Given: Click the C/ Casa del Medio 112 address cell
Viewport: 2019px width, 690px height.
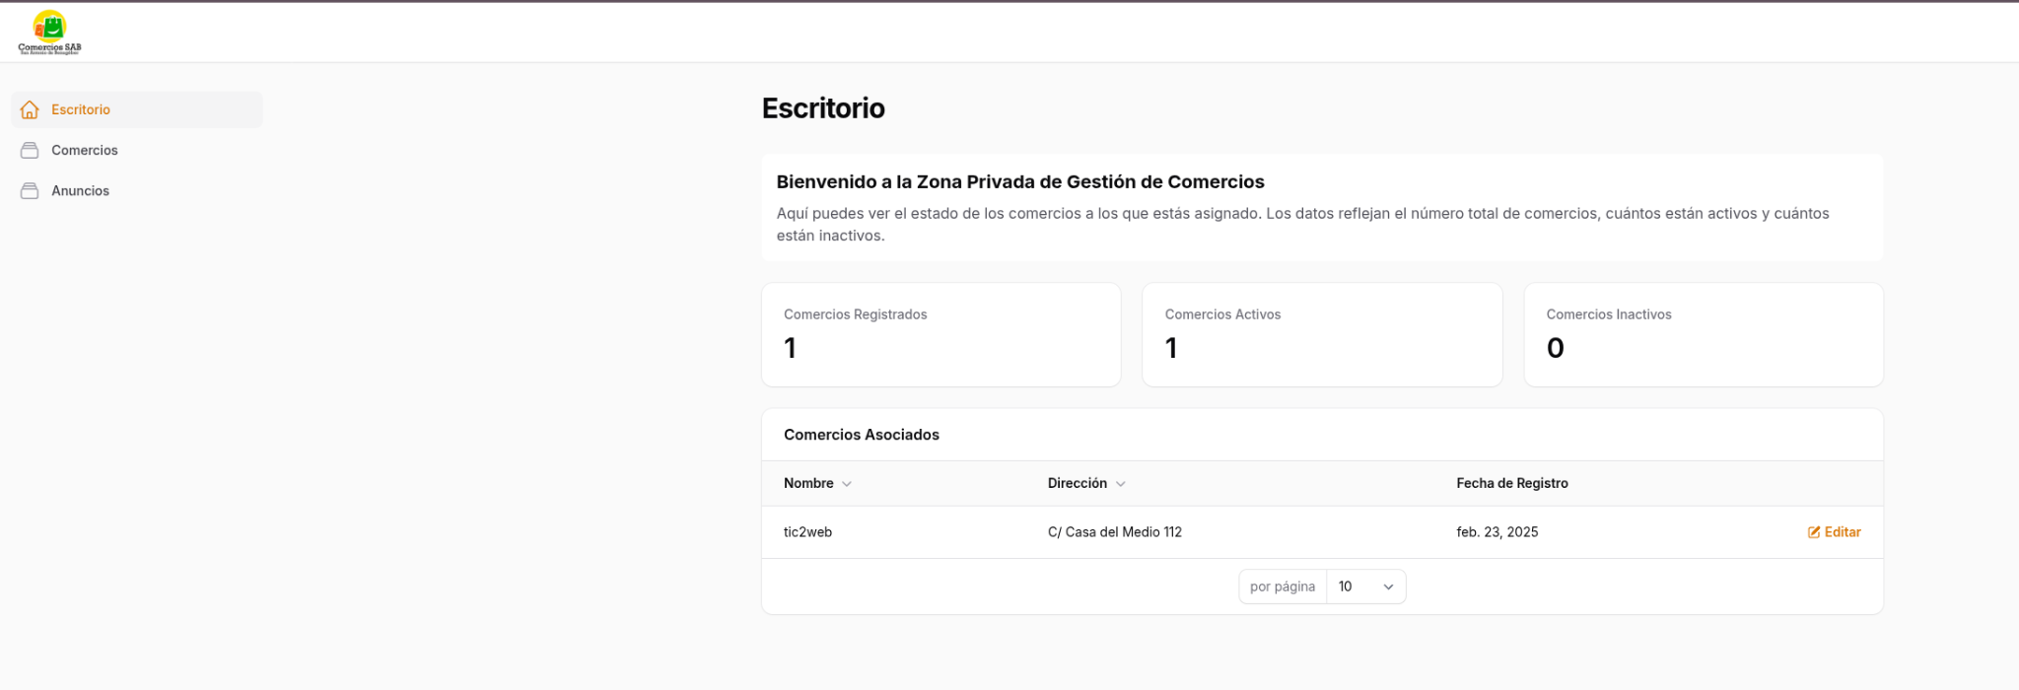Looking at the screenshot, I should 1114,532.
